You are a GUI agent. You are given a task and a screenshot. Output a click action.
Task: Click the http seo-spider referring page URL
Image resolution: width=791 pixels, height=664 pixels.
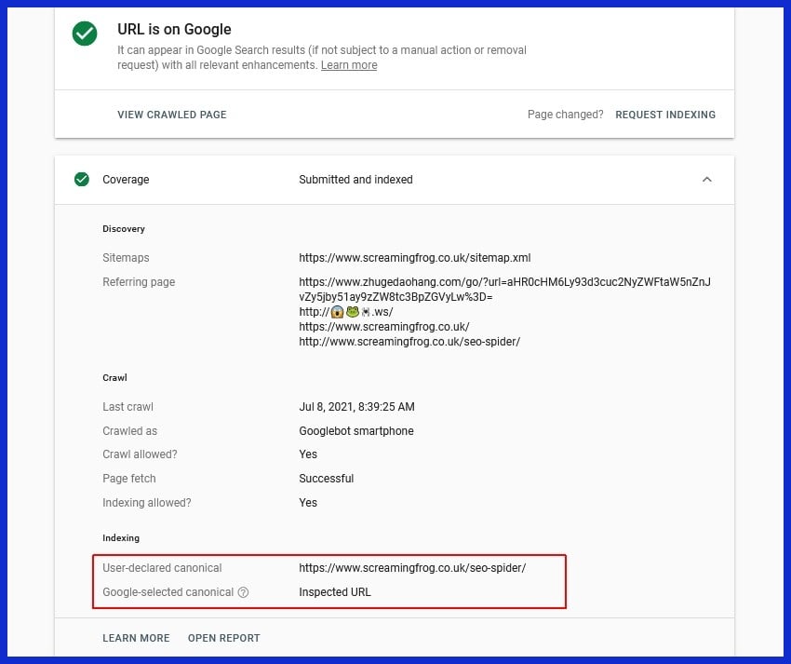pos(409,342)
